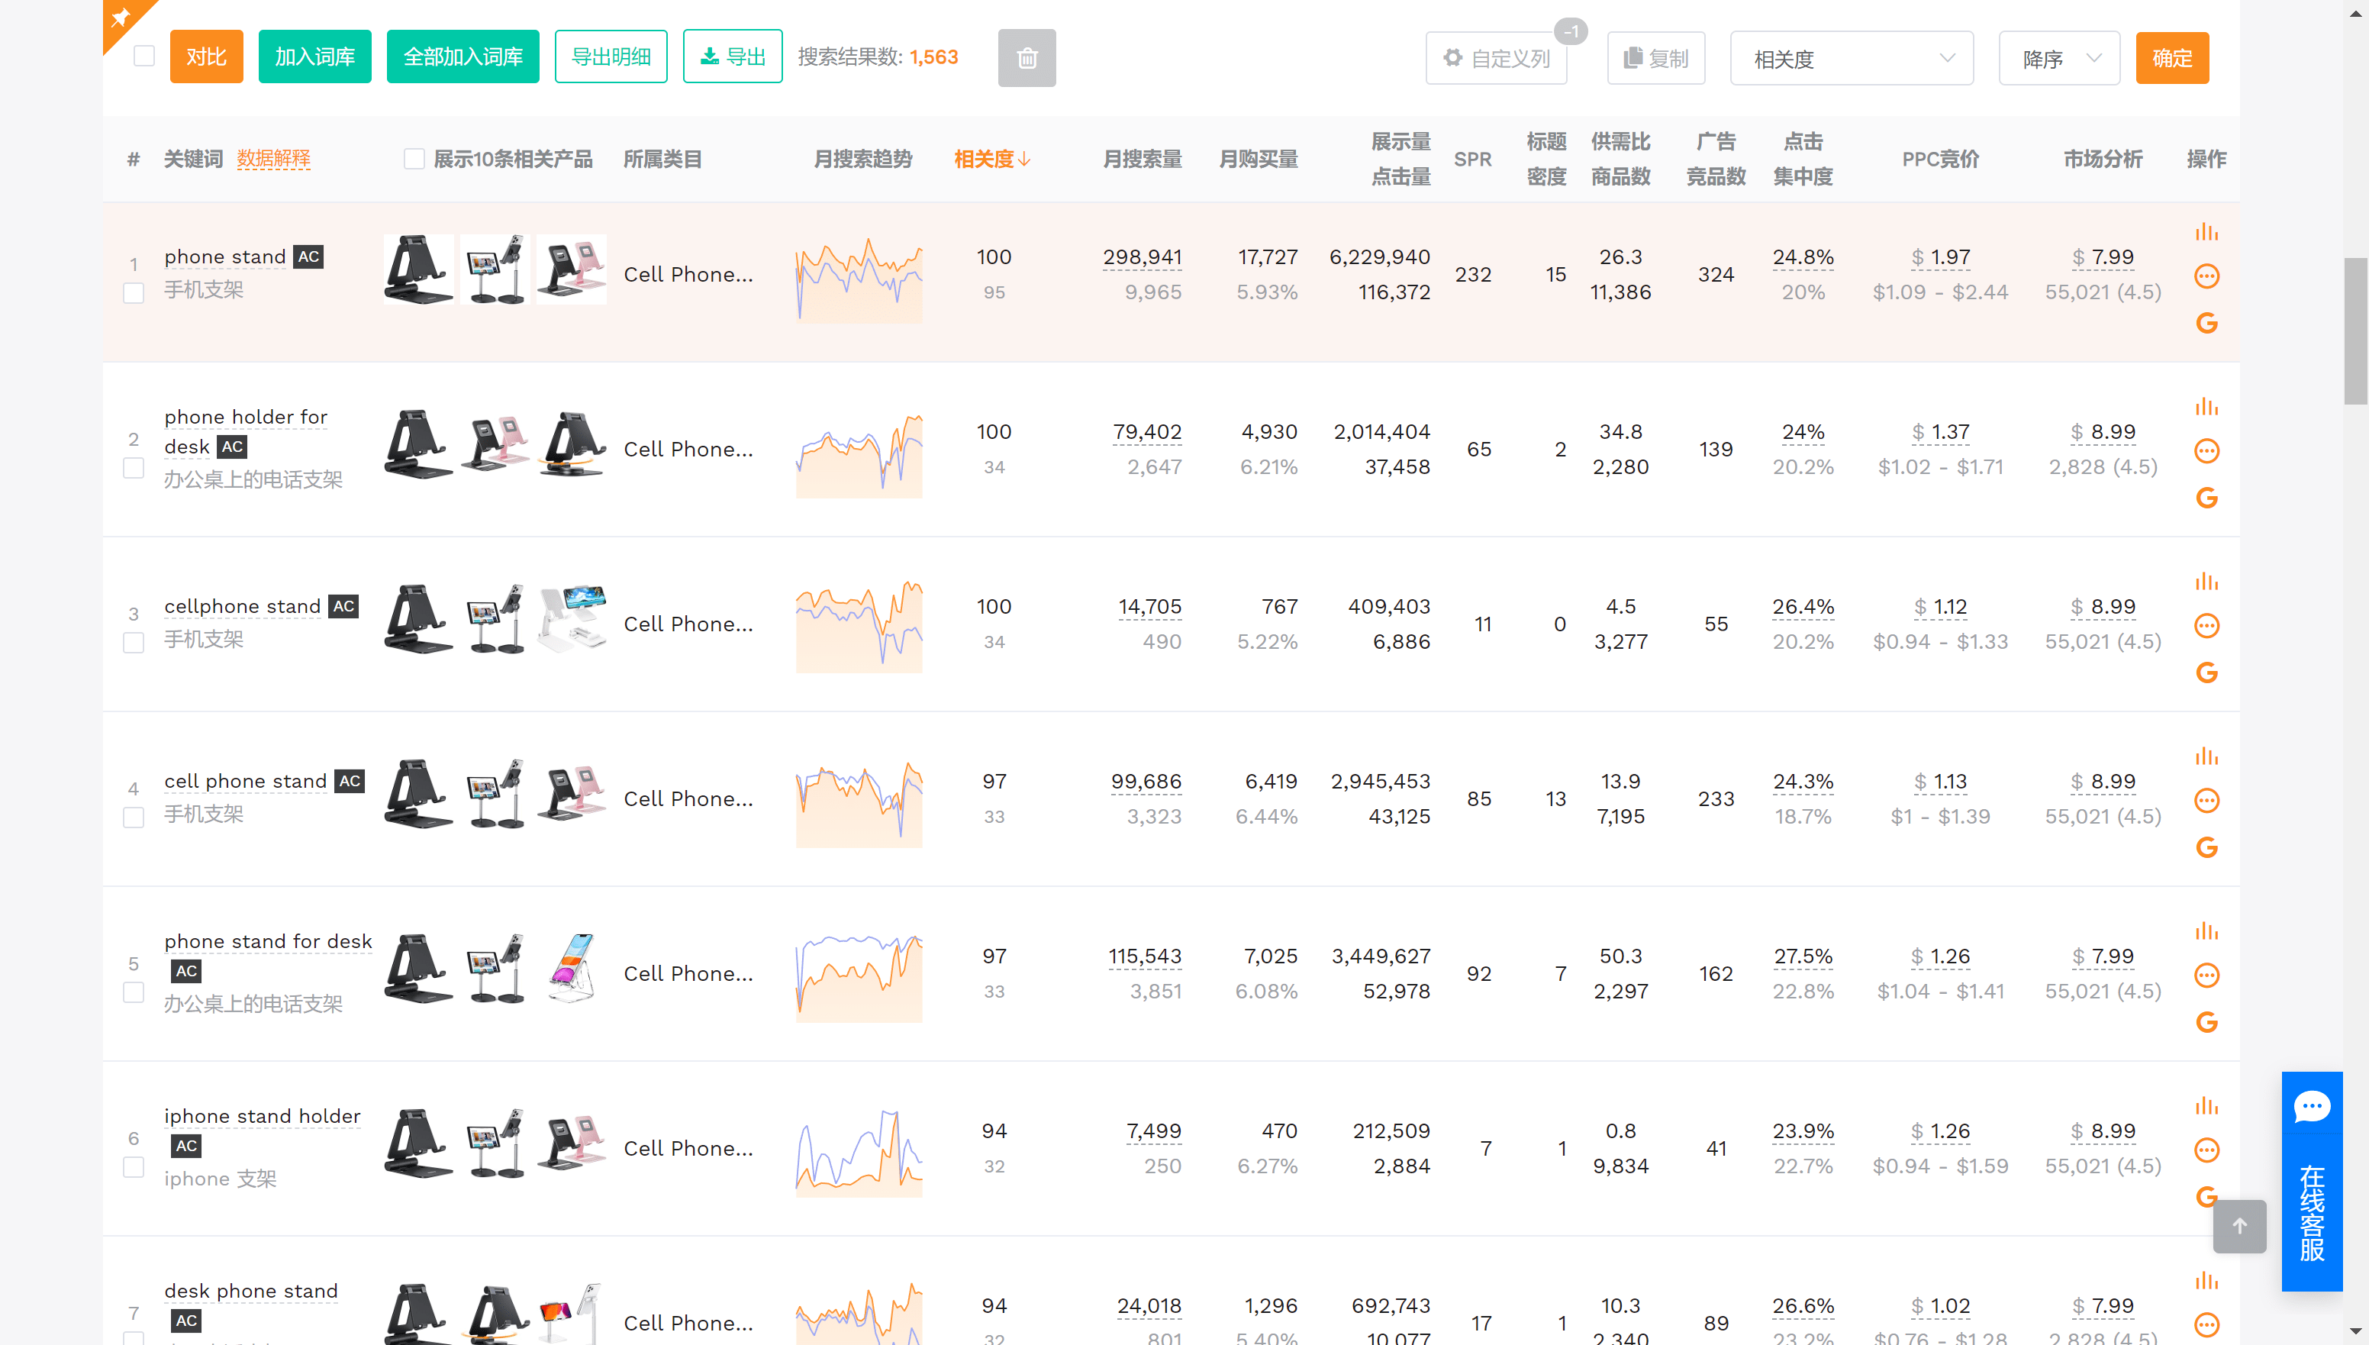Screen dimensions: 2369x1345
Task: Click more options icon for cellphone stand row
Action: tap(2206, 625)
